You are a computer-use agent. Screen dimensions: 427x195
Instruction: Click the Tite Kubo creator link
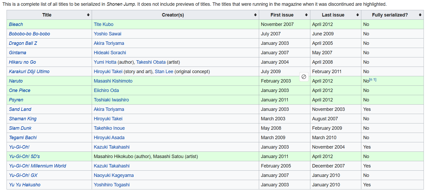(x=104, y=24)
